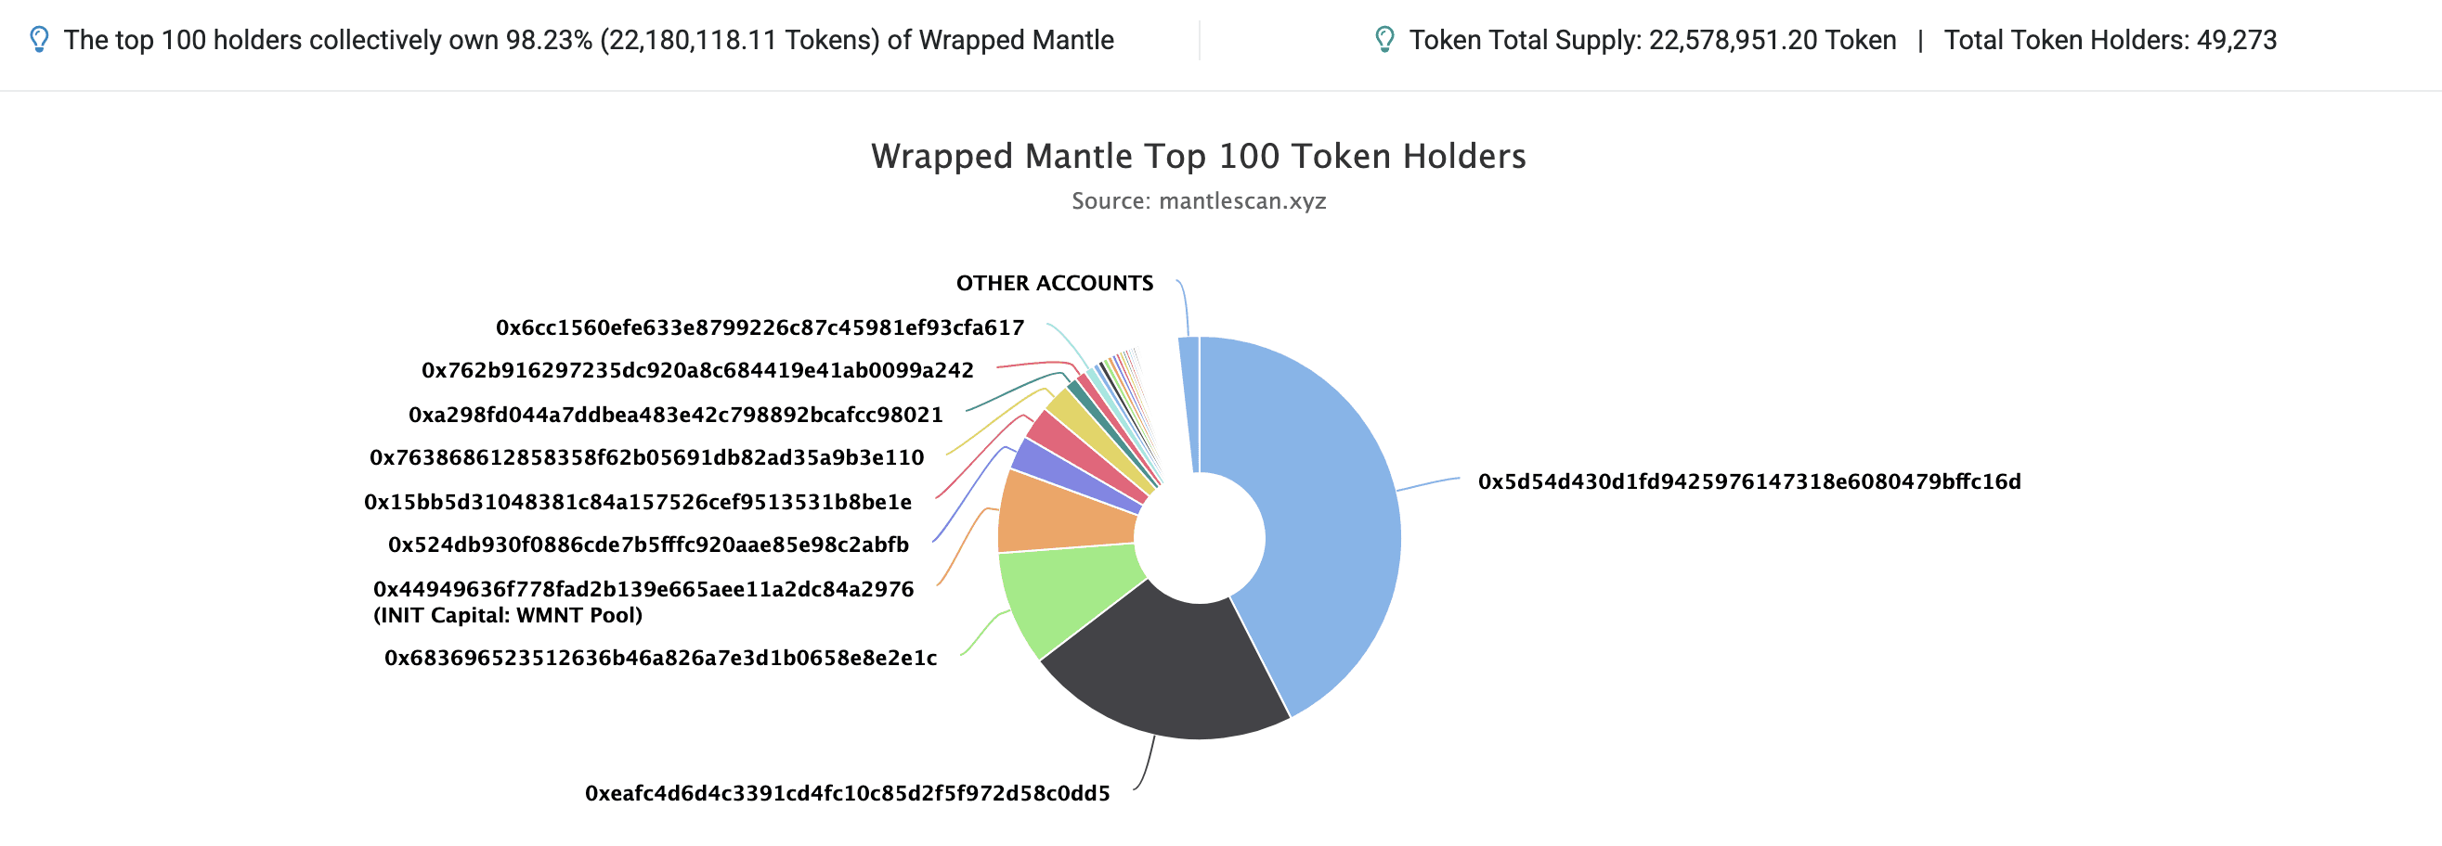Click address label 0xa298fd044a7d…cc98021
Screen dimensions: 2442x846
click(x=675, y=415)
